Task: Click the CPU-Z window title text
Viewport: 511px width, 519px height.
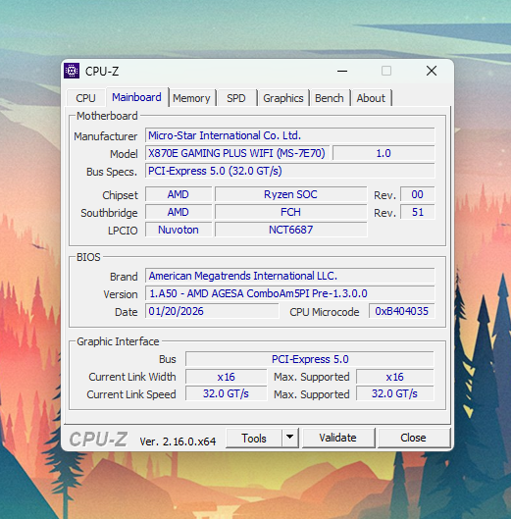Action: tap(102, 72)
